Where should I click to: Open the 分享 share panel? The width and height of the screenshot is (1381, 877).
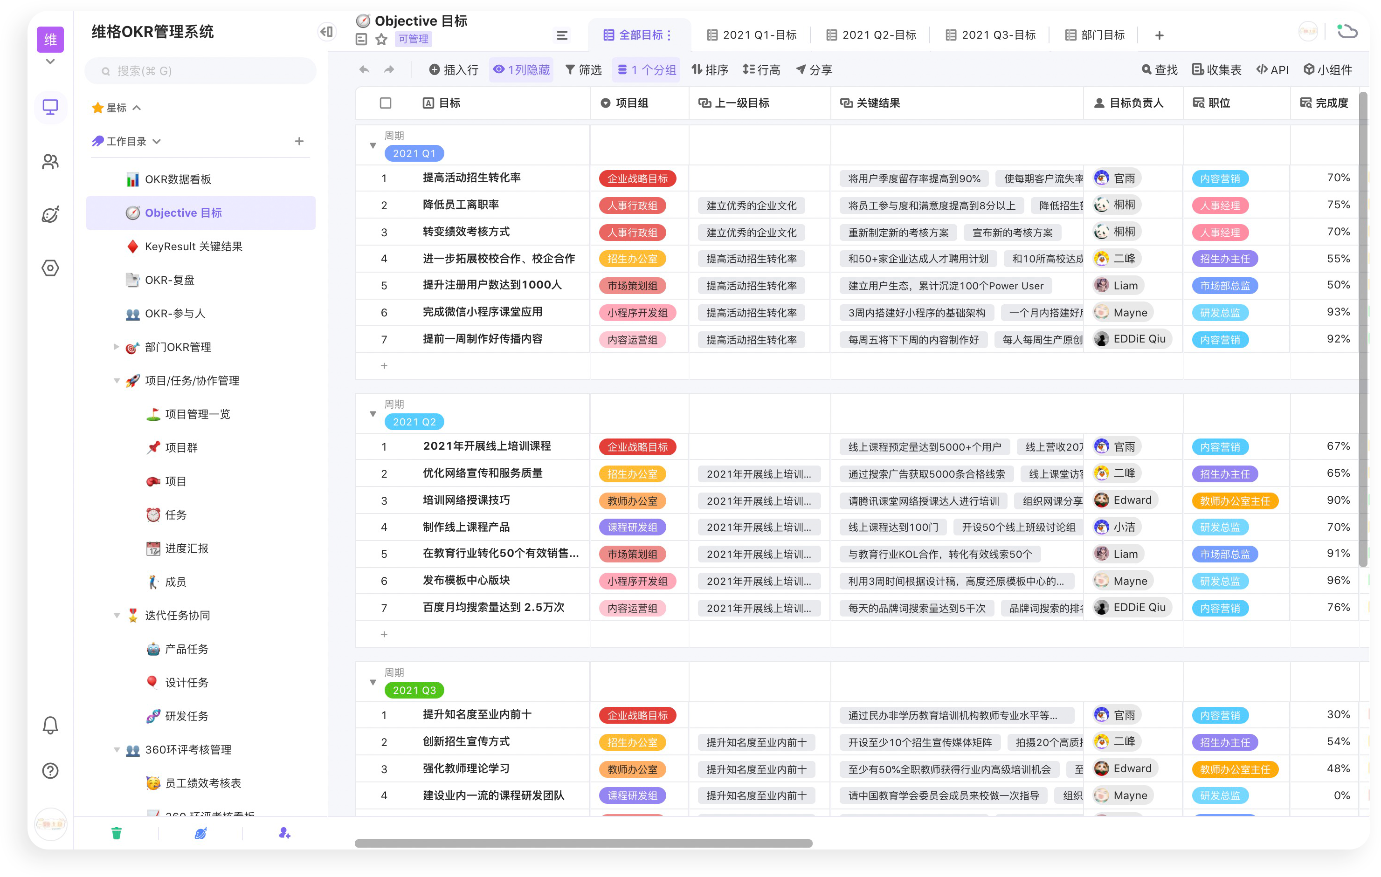(814, 69)
